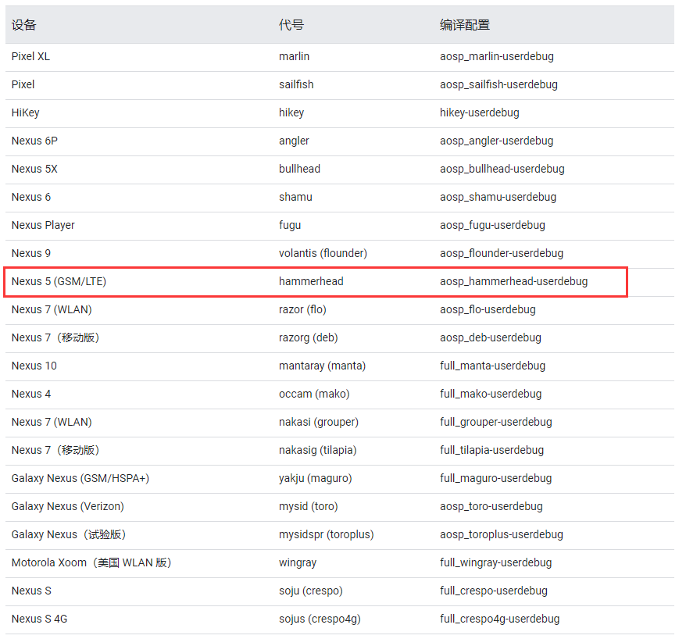686x639 pixels.
Task: Select aosp_flo-userdebug text
Action: (488, 309)
